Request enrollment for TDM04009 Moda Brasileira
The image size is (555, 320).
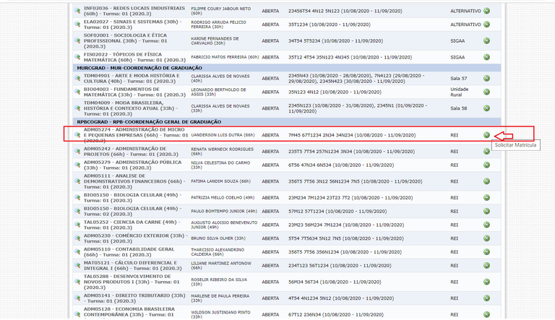pos(486,108)
